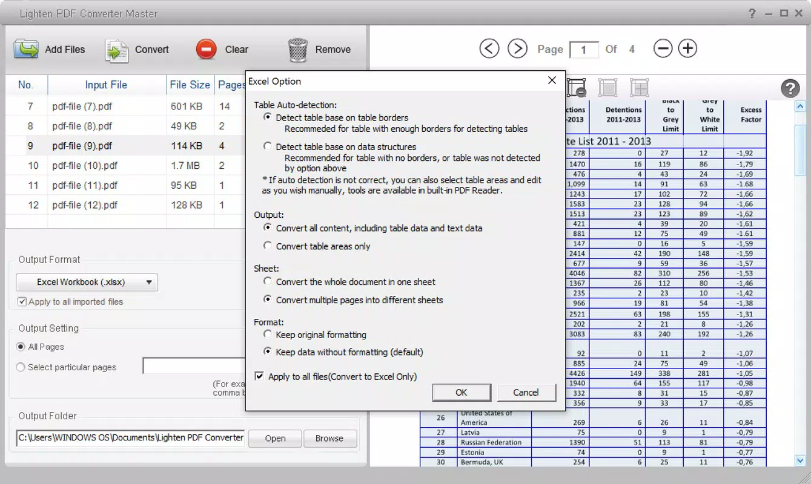Browse for a new output folder
811x484 pixels.
click(329, 438)
